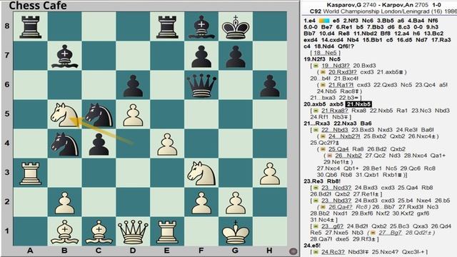Go to mainline move 21...Rxa3
Screen dimensions: 457x257
pos(316,124)
